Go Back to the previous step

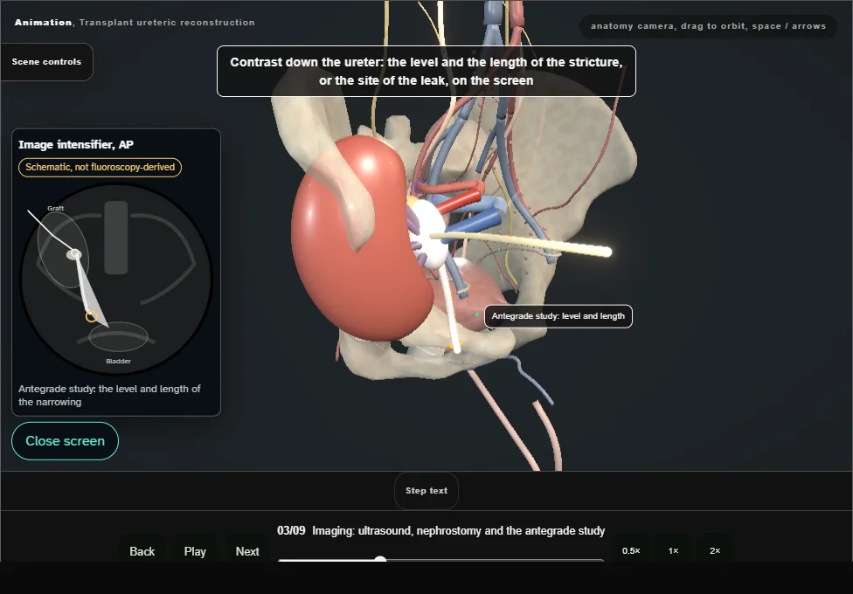tap(142, 551)
